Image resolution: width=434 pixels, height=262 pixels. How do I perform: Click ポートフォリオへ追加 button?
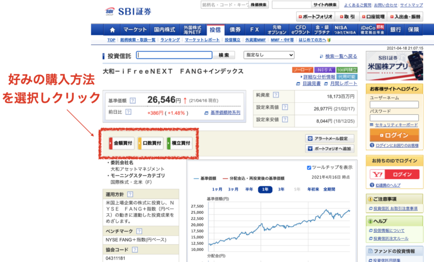click(x=330, y=148)
